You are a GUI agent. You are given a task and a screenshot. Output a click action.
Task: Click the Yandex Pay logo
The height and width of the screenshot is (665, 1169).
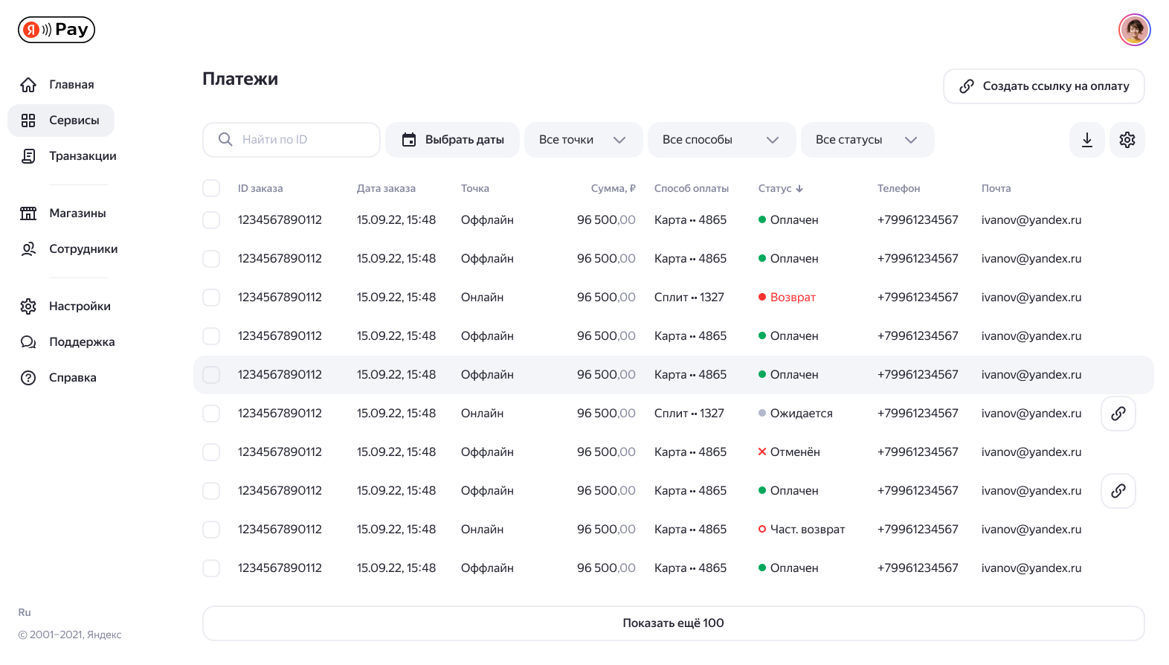57,30
